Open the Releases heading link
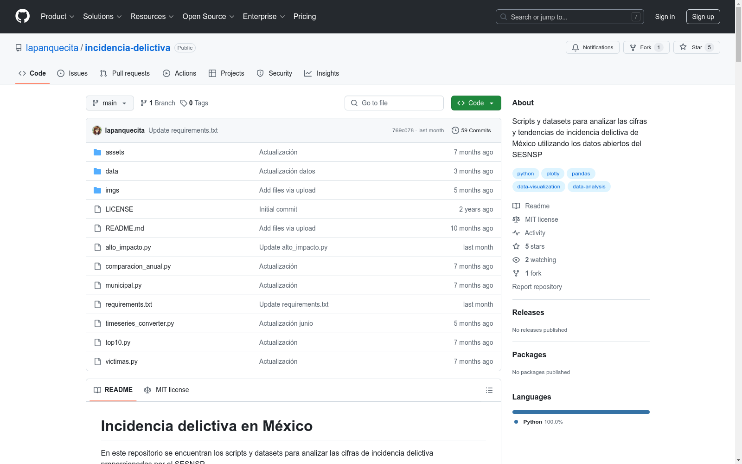Screen dimensions: 742x464 tap(528, 312)
